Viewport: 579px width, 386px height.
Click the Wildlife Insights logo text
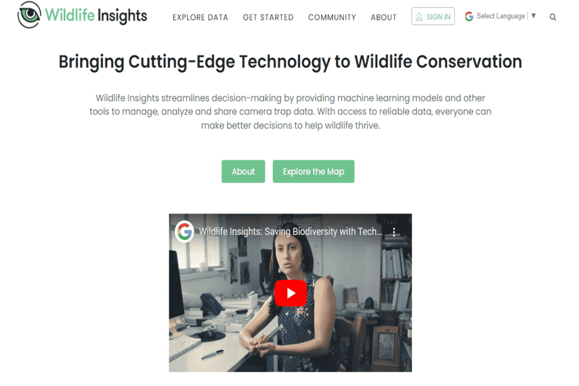pos(96,15)
